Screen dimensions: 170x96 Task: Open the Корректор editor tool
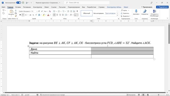(x=145, y=12)
